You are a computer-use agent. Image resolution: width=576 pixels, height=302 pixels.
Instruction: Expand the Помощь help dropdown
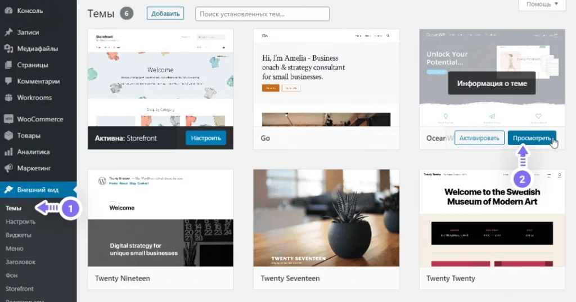pos(542,4)
